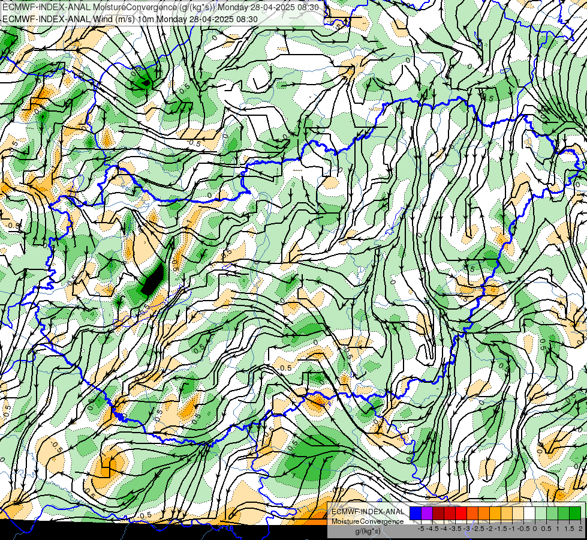587x540 pixels.
Task: Click the legend tick value -4.5
Action: 432,529
